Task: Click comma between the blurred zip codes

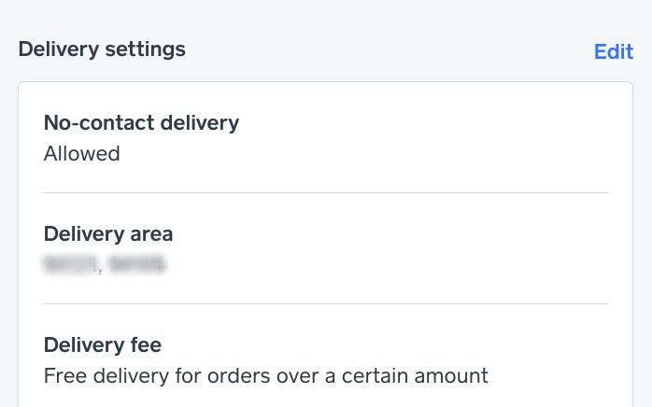Action: coord(101,269)
